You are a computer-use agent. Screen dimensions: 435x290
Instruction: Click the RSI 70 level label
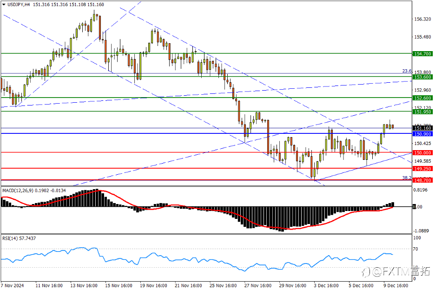[x=415, y=249]
